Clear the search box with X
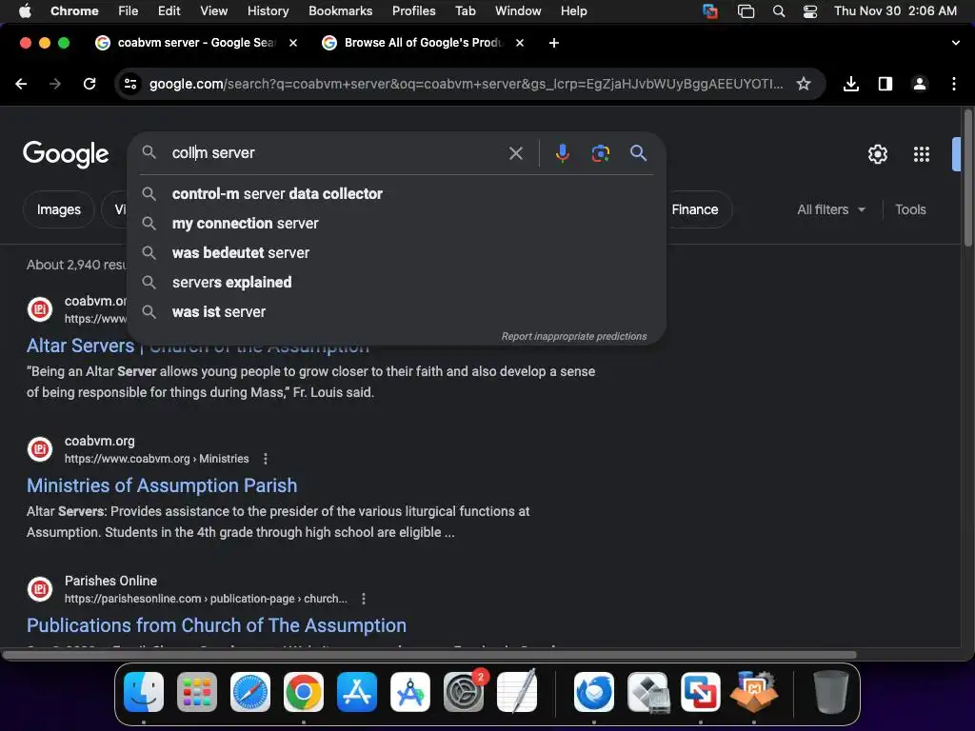The height and width of the screenshot is (731, 975). tap(515, 153)
